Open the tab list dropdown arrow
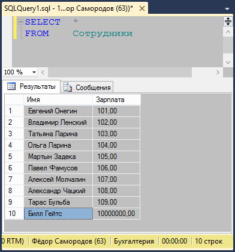The image size is (235, 252). pyautogui.click(x=227, y=9)
